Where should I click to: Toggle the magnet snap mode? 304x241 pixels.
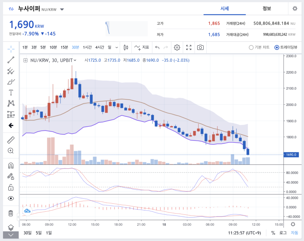(11, 166)
